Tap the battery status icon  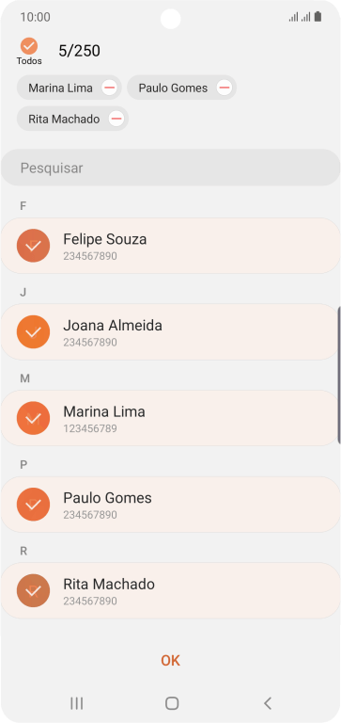click(318, 17)
